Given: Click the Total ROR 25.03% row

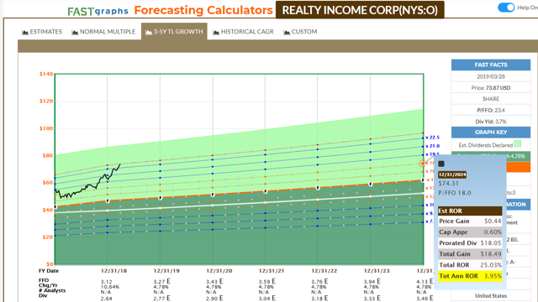Looking at the screenshot, I should 470,265.
